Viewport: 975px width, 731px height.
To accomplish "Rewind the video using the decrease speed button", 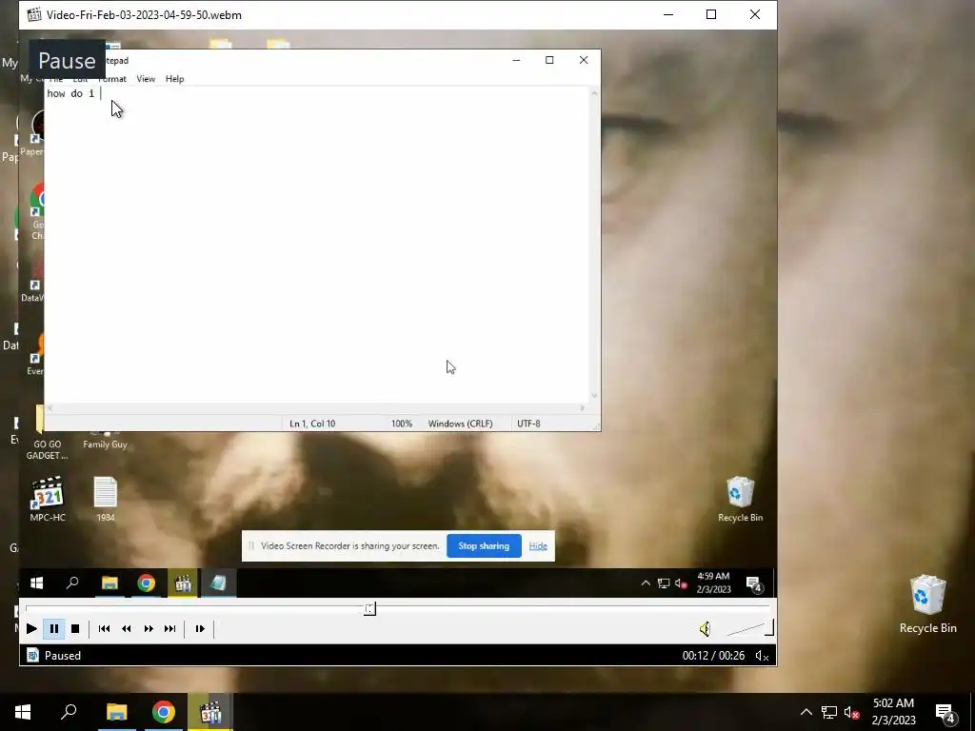I will [x=127, y=628].
